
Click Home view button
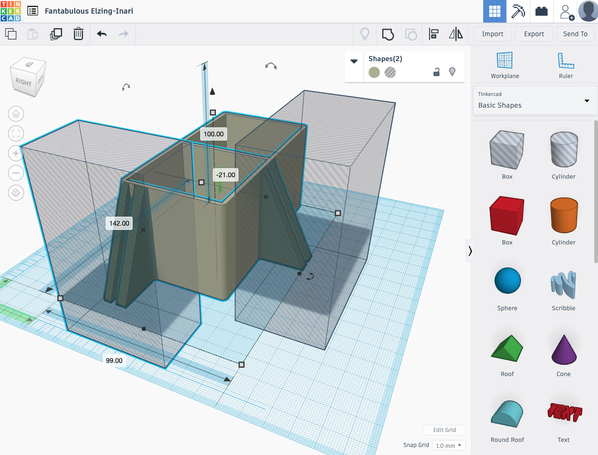(x=16, y=114)
